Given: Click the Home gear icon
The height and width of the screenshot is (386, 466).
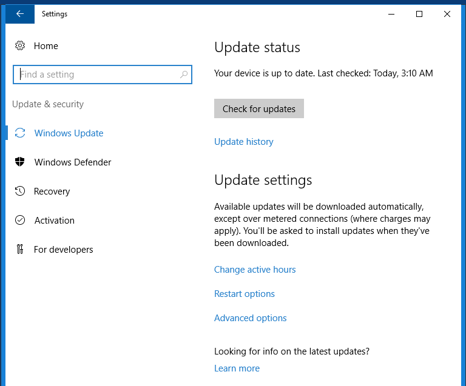Looking at the screenshot, I should 20,45.
